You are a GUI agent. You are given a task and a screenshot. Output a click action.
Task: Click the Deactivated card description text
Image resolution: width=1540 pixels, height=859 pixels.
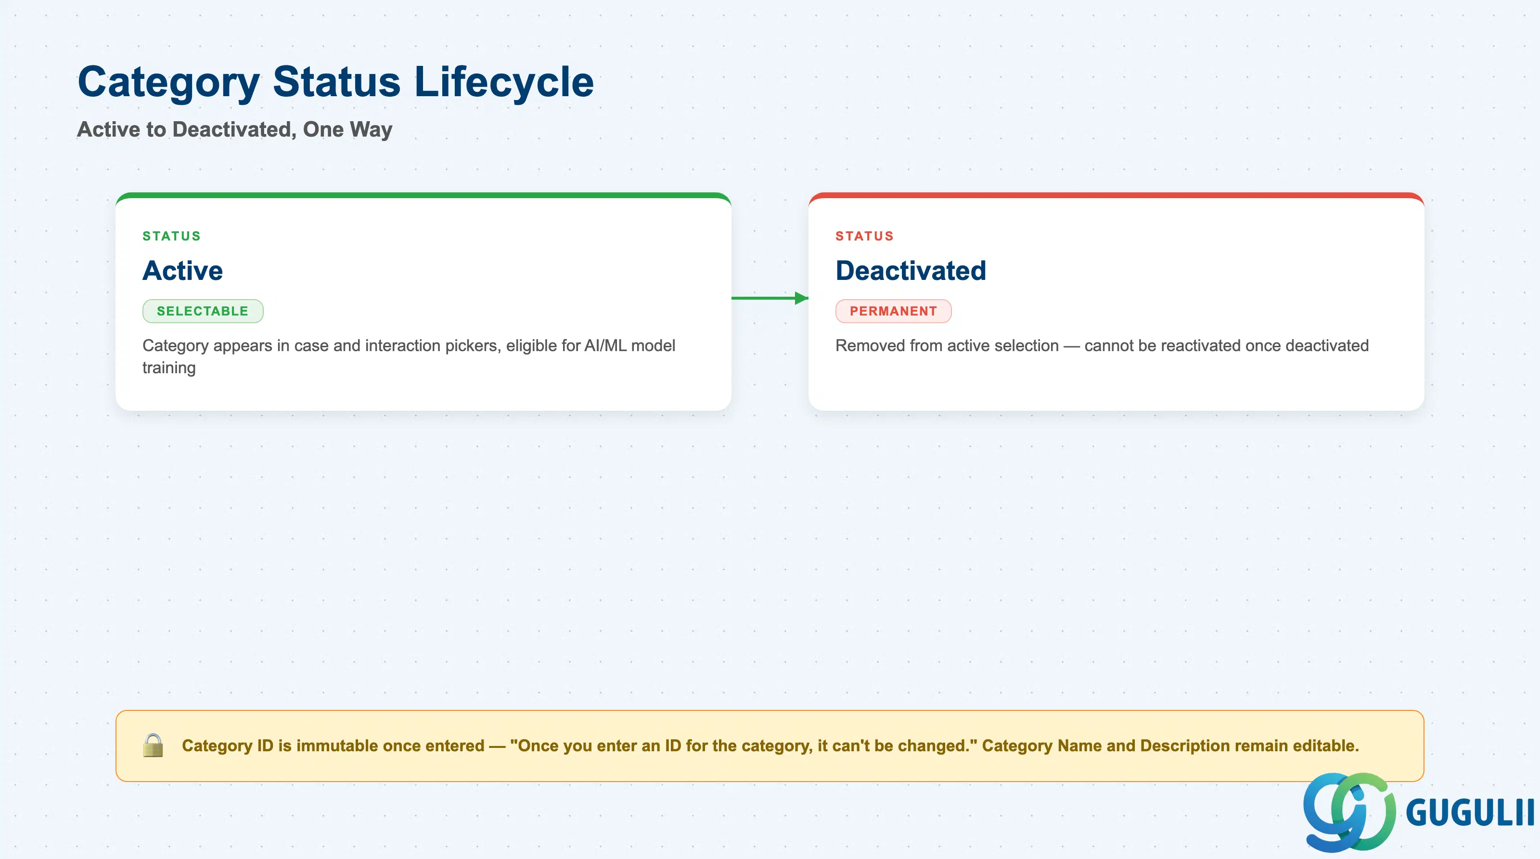[x=1102, y=346]
